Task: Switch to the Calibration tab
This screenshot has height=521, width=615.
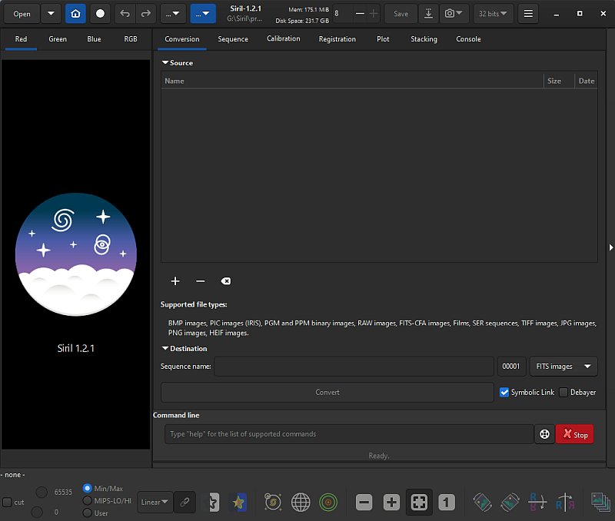Action: coord(283,39)
